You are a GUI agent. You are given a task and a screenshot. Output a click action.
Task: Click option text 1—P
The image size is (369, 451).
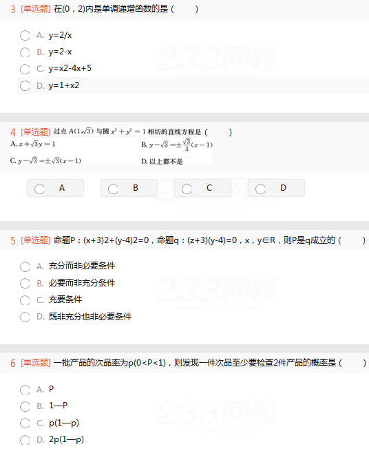coord(58,406)
